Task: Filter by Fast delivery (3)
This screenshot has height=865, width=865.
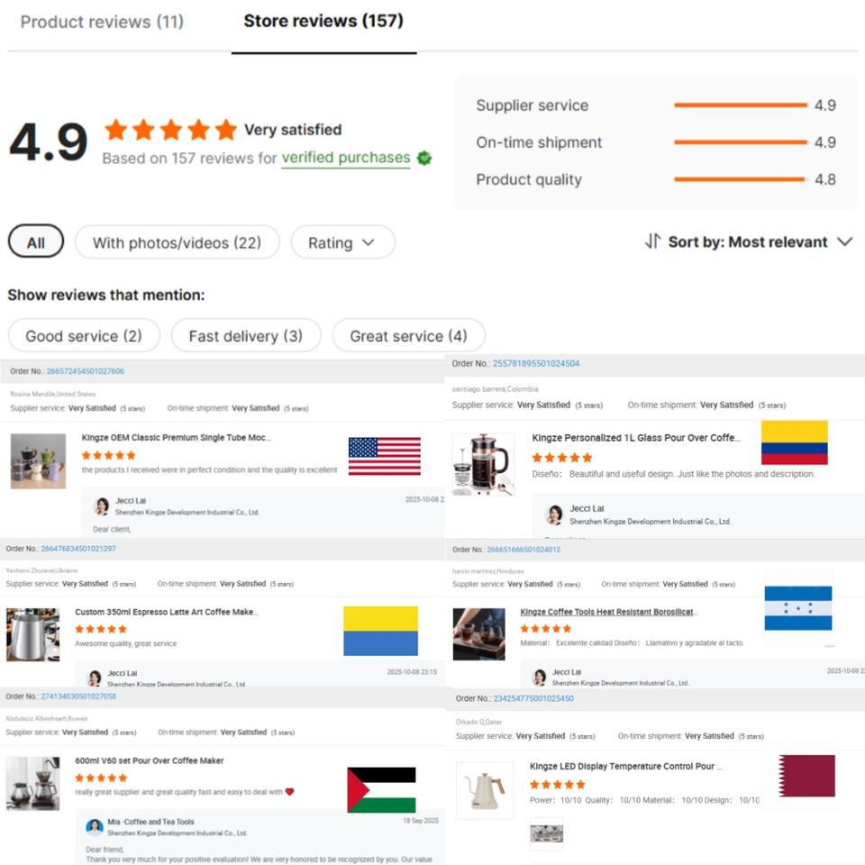Action: coord(246,336)
